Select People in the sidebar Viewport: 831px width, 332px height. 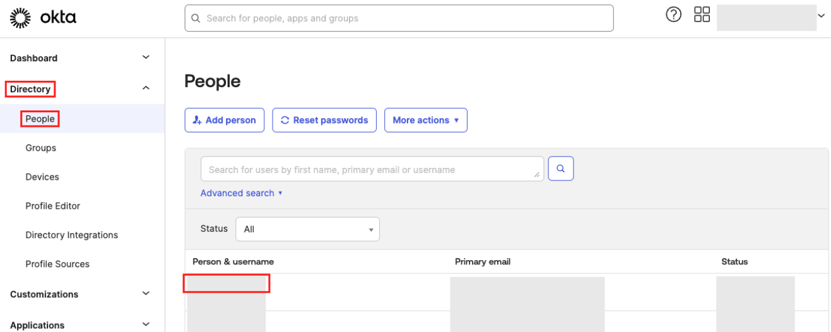click(40, 119)
